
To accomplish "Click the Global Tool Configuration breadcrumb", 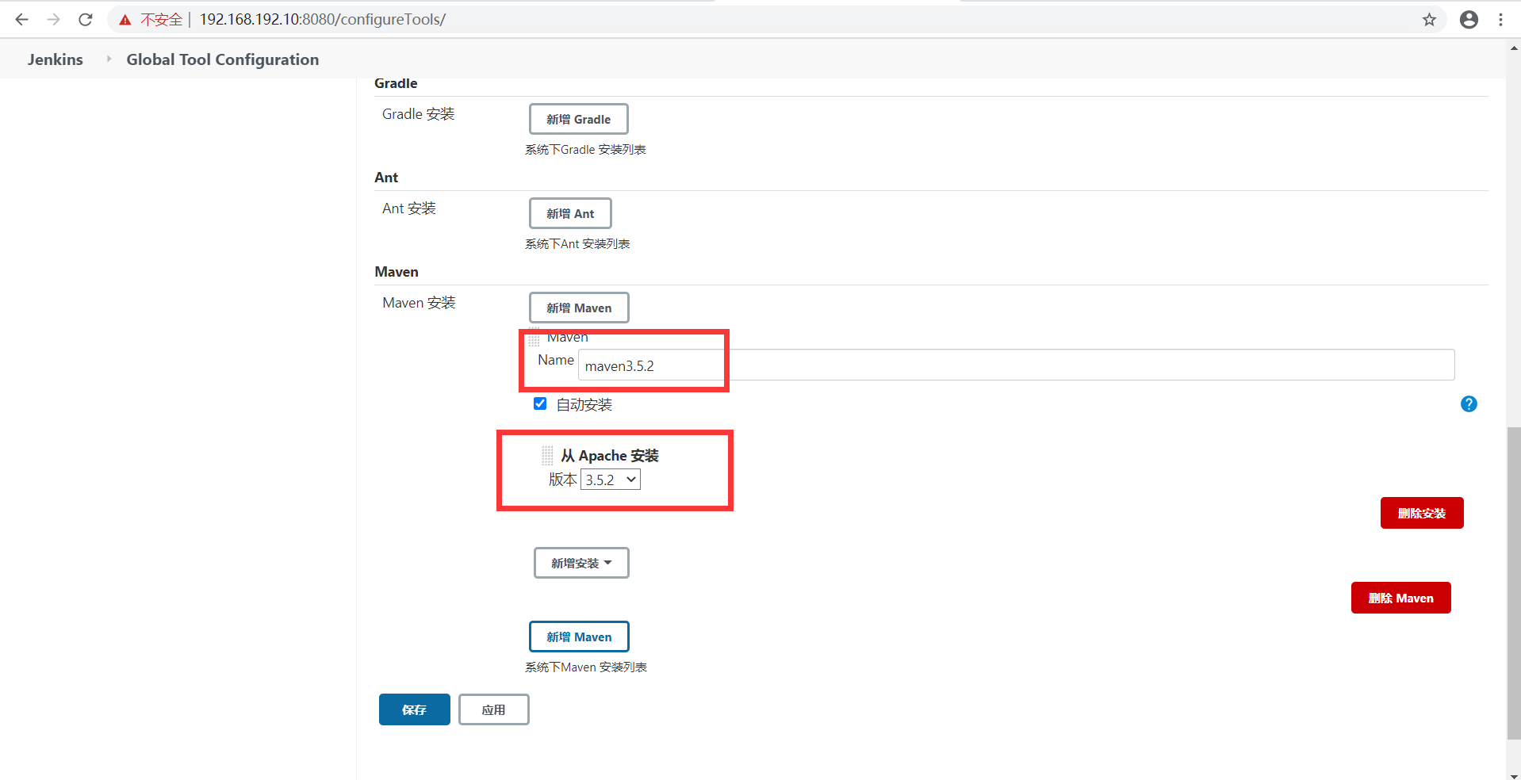I will 223,59.
